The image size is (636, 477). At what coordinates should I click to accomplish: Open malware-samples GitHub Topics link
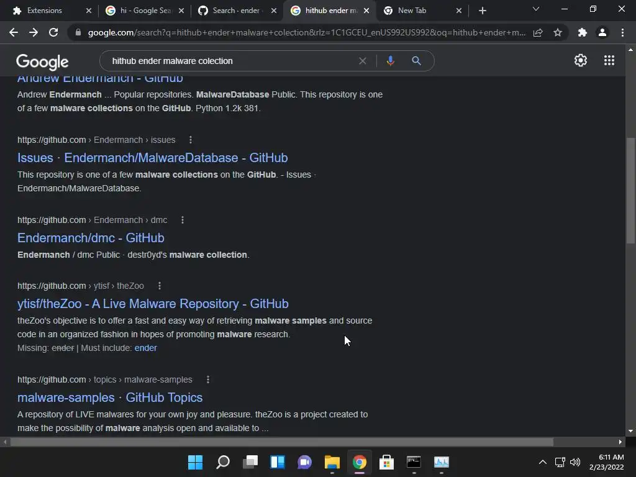point(110,397)
